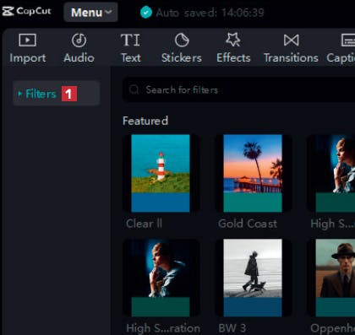
Task: Select the High S...ration filter in second row
Action: pyautogui.click(x=161, y=278)
